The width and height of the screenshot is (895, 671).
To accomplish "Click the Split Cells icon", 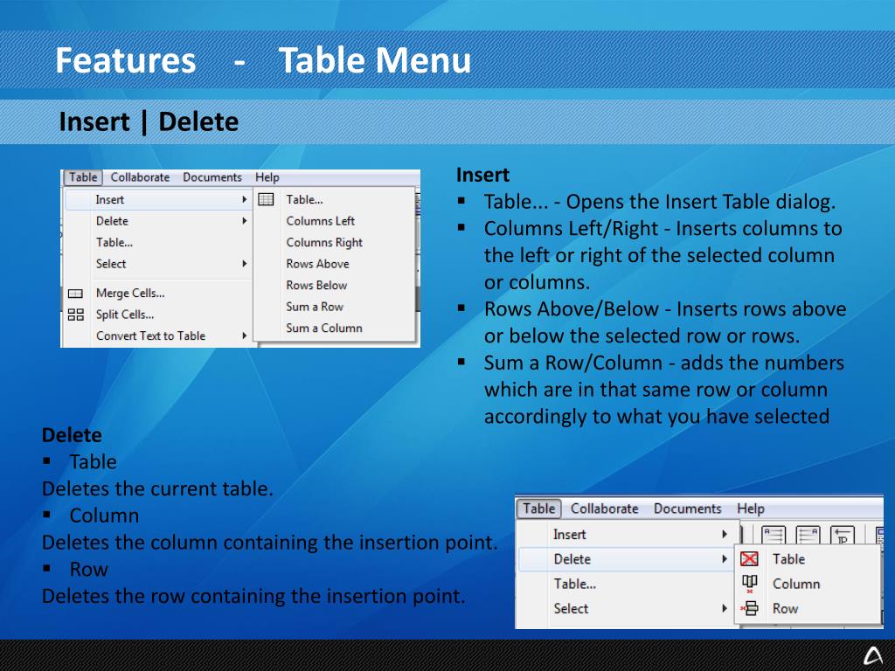I will coord(75,315).
